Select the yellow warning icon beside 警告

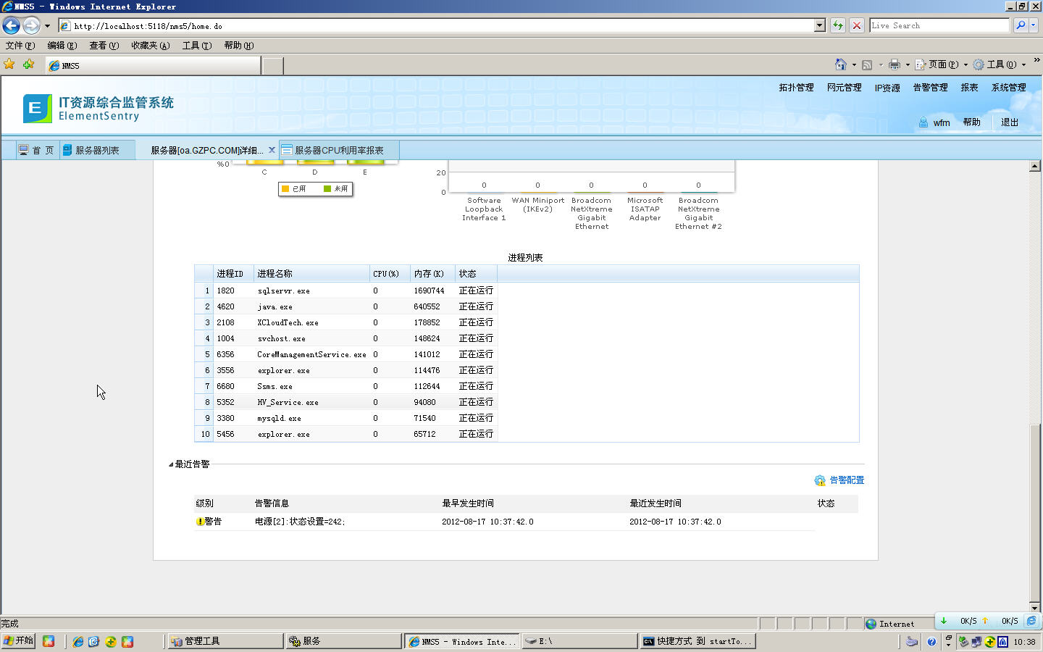click(x=200, y=522)
